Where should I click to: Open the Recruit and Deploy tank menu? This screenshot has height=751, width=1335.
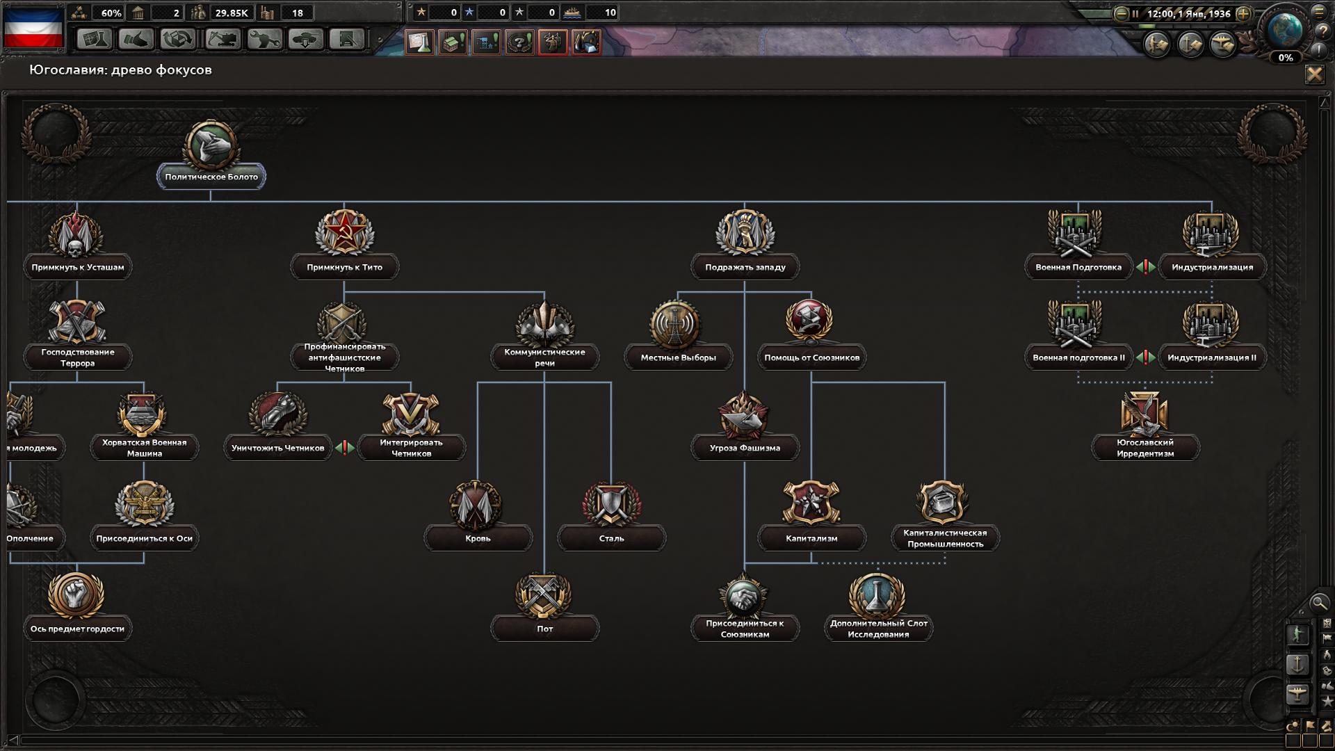point(306,39)
